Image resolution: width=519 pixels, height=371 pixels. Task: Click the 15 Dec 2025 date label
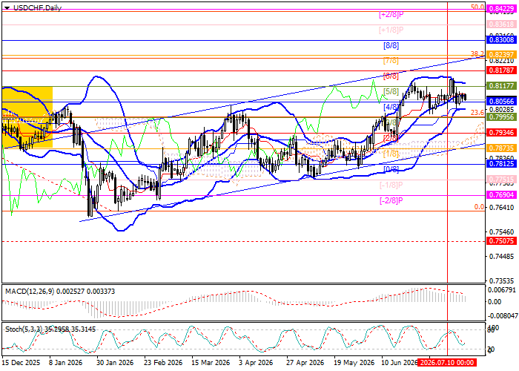[x=22, y=363]
